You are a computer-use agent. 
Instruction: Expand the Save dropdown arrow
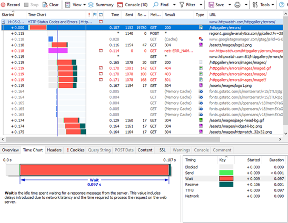[230, 5]
